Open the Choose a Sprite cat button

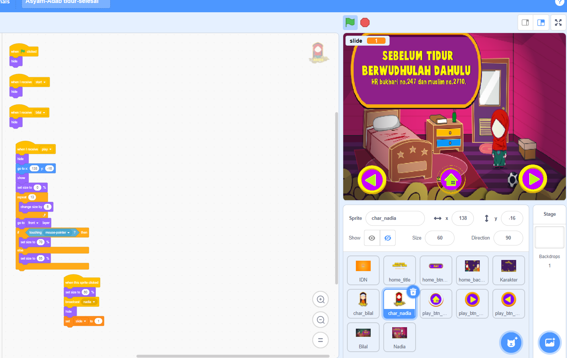tap(511, 342)
